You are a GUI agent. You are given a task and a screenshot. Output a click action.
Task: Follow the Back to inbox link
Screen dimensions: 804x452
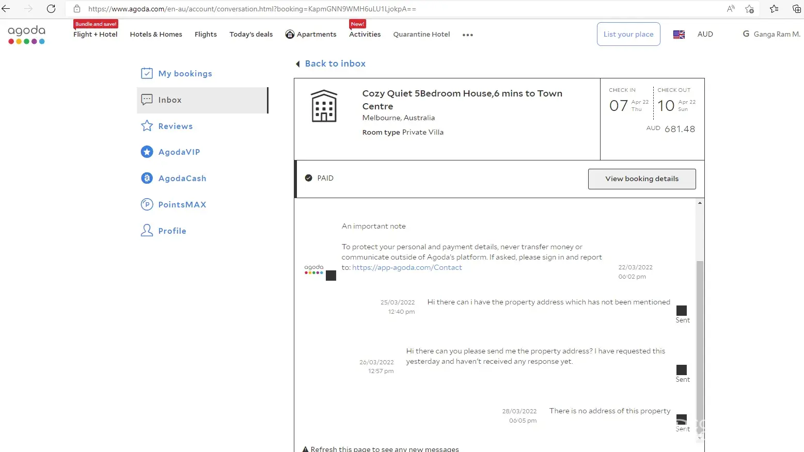pyautogui.click(x=335, y=63)
